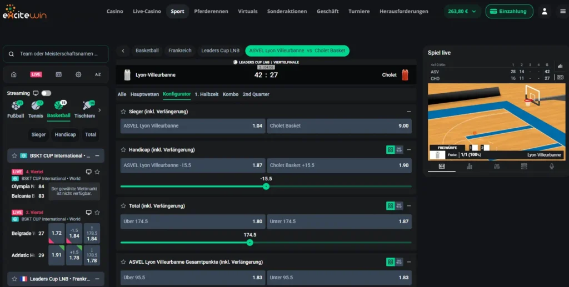The image size is (569, 287).
Task: Open the list tab in live widget
Action: coord(524,167)
